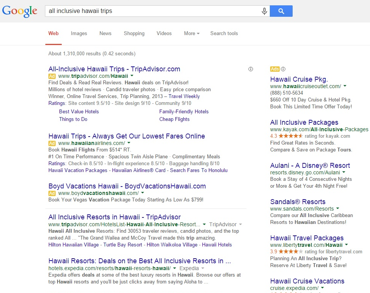
Task: Click kayak.com star rating
Action: click(290, 136)
